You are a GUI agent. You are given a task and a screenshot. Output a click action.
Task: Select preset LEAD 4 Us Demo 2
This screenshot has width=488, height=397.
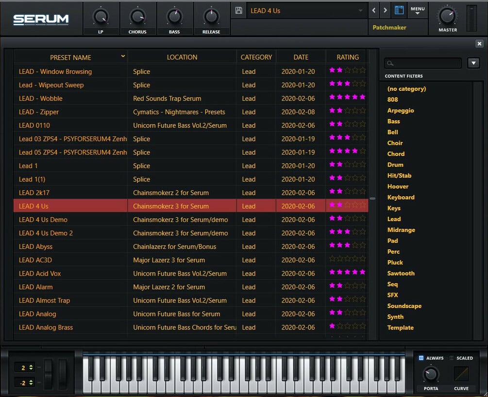(x=46, y=233)
